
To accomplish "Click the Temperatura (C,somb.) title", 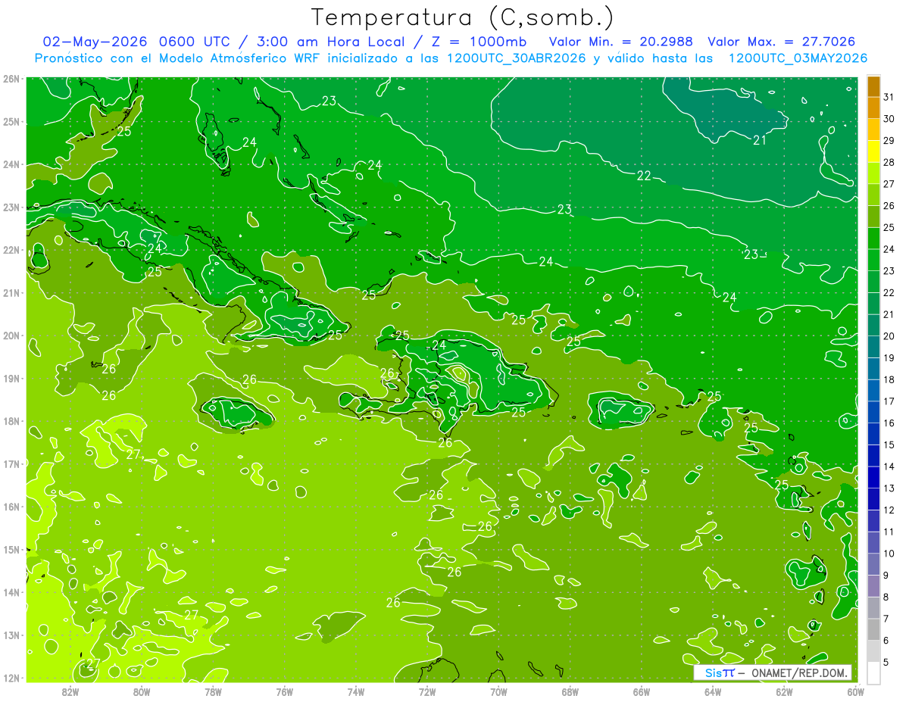I will 463,17.
